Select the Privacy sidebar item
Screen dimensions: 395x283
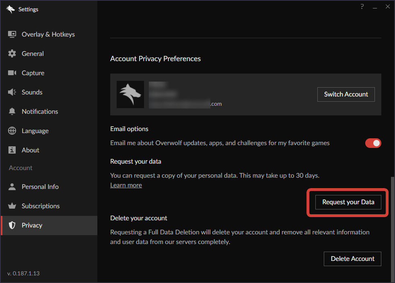point(49,226)
